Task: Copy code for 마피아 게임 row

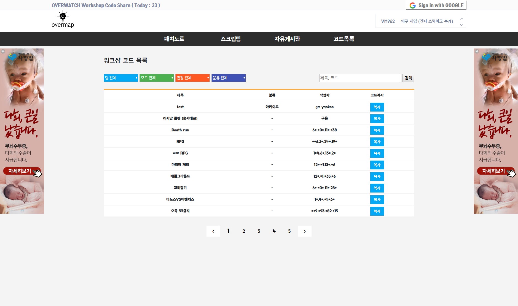Action: point(377,165)
